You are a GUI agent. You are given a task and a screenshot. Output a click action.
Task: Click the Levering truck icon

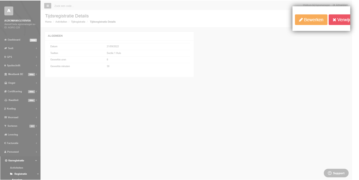(5, 135)
